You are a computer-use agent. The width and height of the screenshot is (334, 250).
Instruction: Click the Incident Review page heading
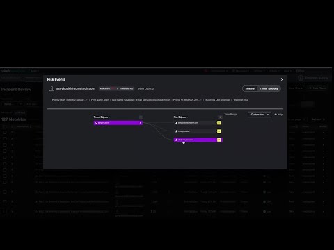coord(16,90)
